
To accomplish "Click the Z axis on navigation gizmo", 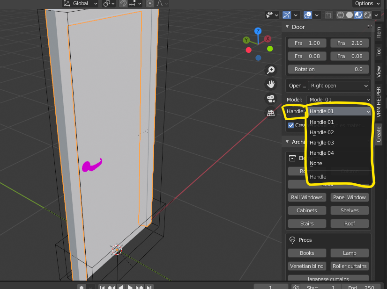I will 258,31.
